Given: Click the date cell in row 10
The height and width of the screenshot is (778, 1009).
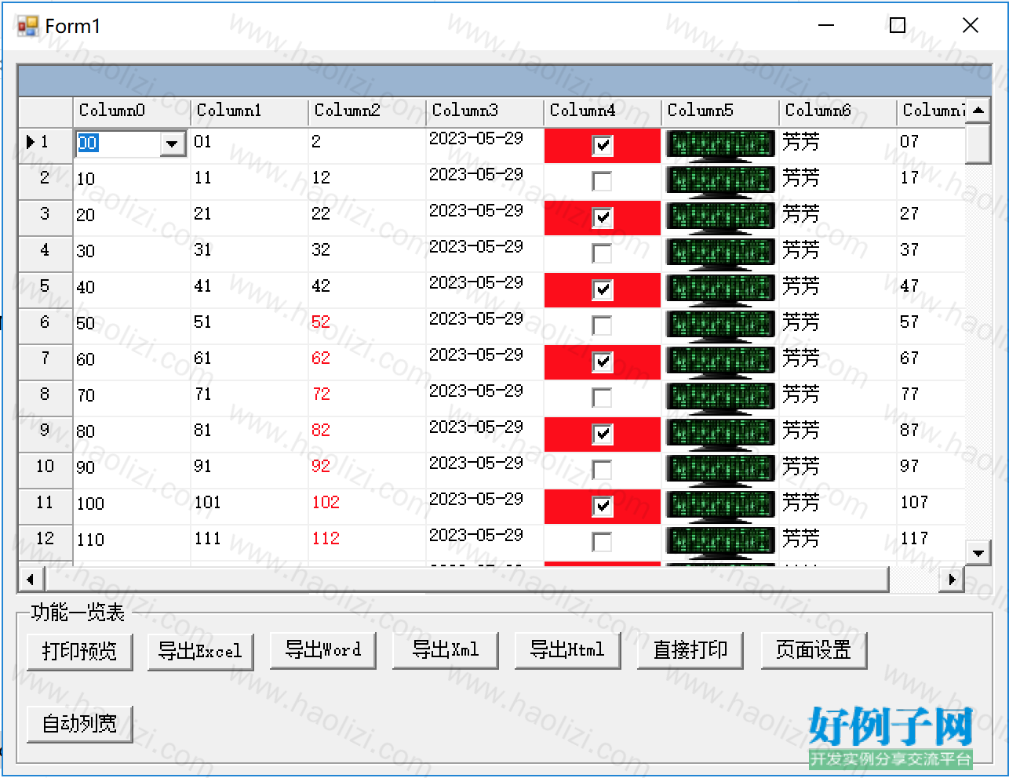Looking at the screenshot, I should point(485,470).
